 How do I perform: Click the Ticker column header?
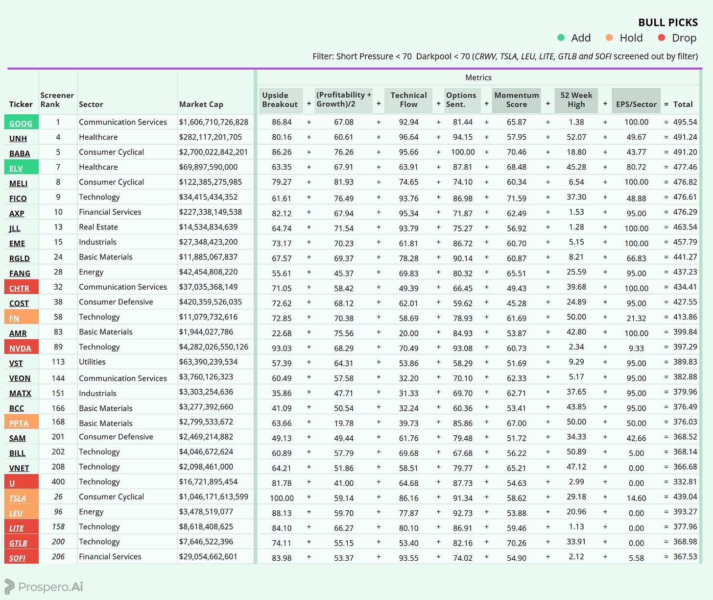pos(21,104)
